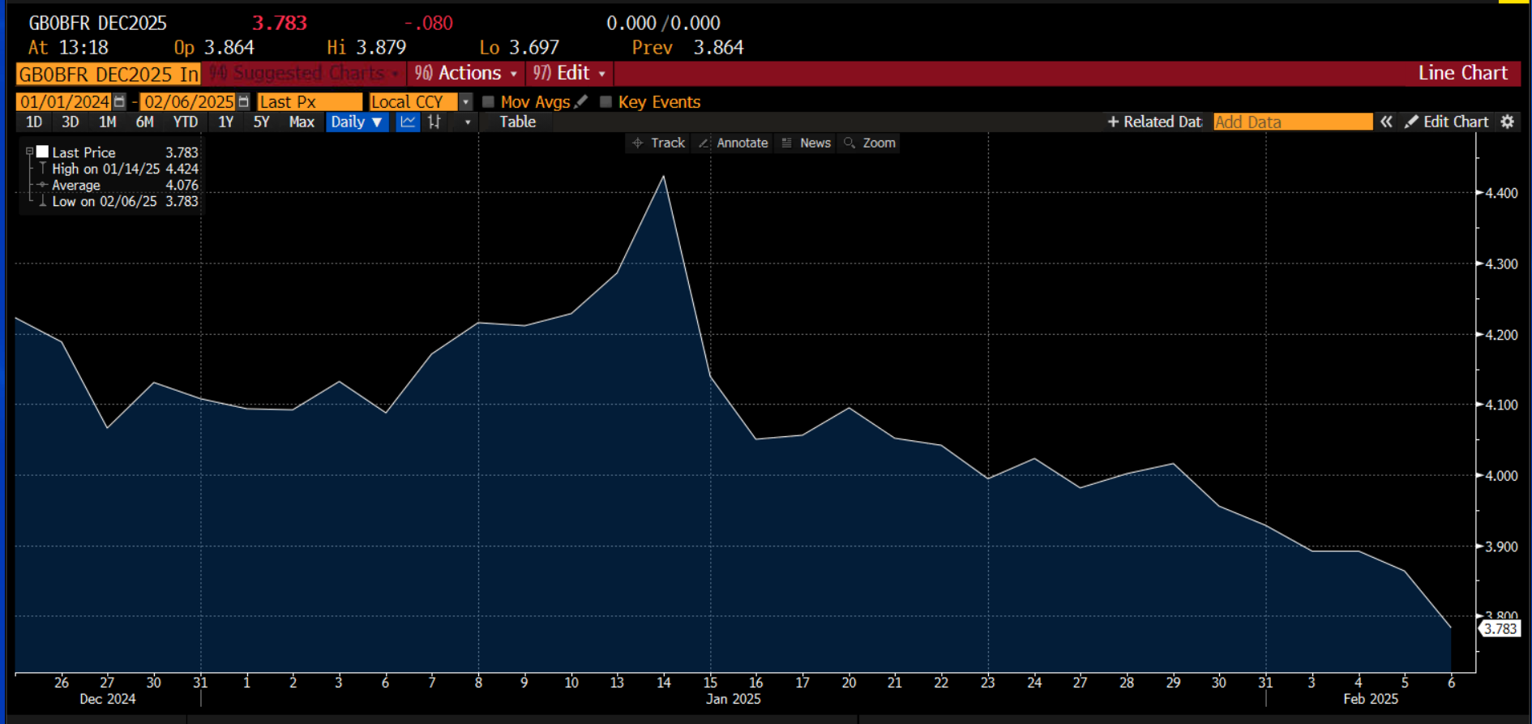
Task: Enable the Key Events checkbox
Action: coord(606,101)
